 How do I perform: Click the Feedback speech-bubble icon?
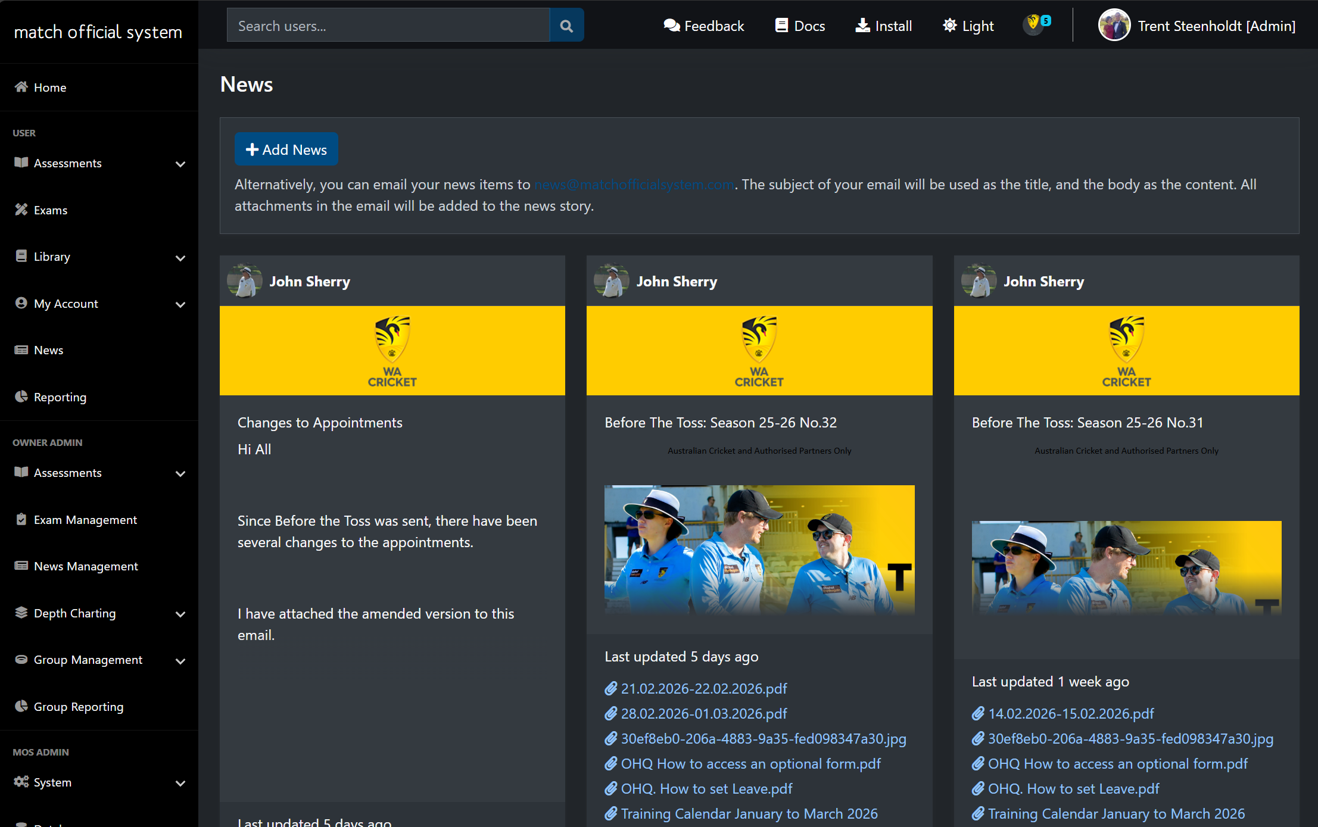click(x=672, y=25)
